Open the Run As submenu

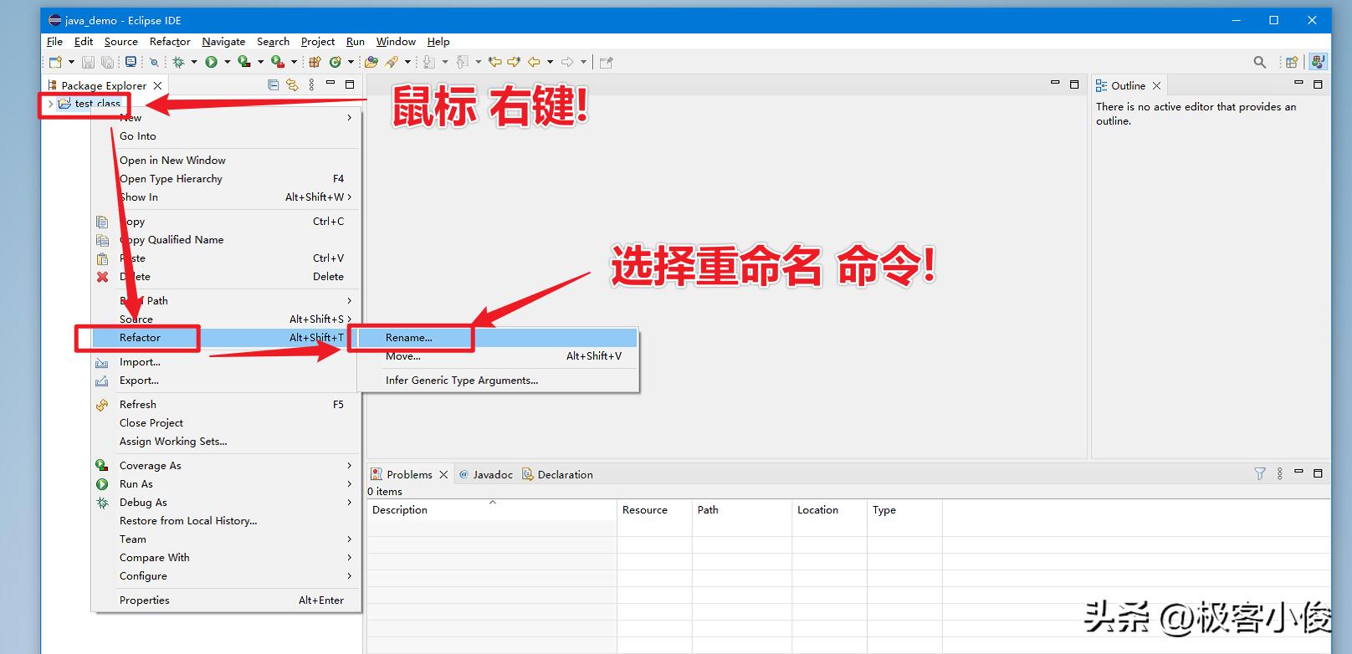[x=226, y=484]
